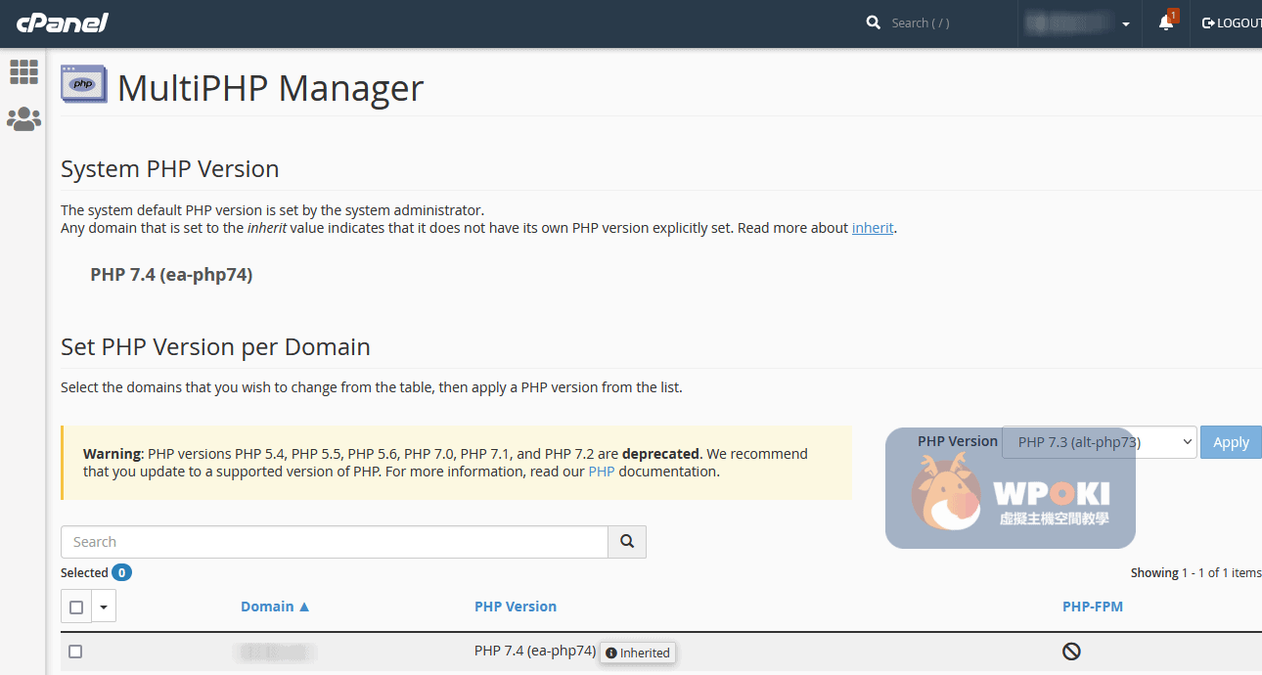Open the notifications bell icon

(x=1166, y=22)
